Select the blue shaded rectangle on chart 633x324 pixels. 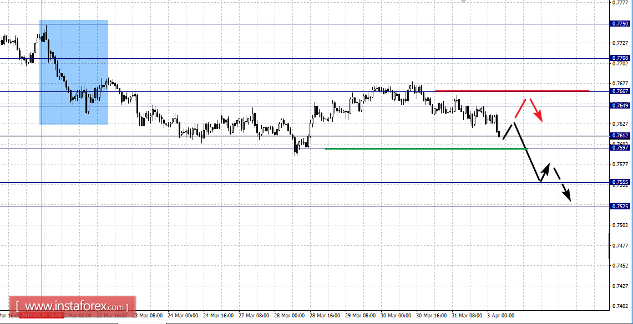pos(74,72)
